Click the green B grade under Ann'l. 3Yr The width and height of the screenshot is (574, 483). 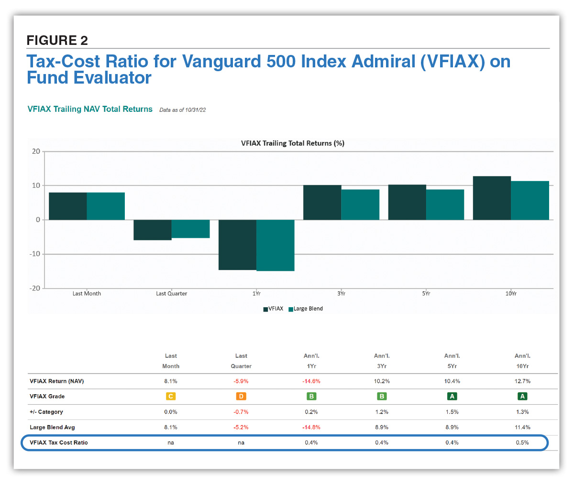[x=382, y=397]
